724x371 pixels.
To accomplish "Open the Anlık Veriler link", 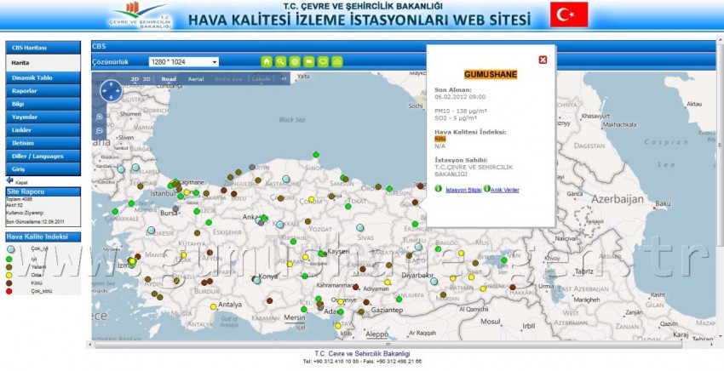I will [505, 190].
